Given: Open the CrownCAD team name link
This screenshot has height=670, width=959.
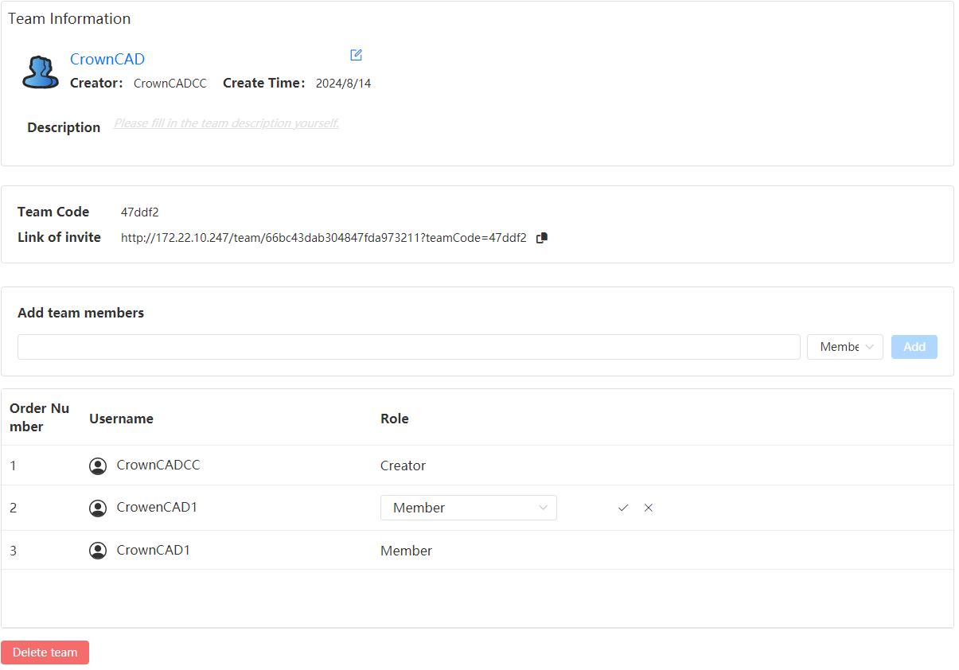Looking at the screenshot, I should click(x=107, y=59).
